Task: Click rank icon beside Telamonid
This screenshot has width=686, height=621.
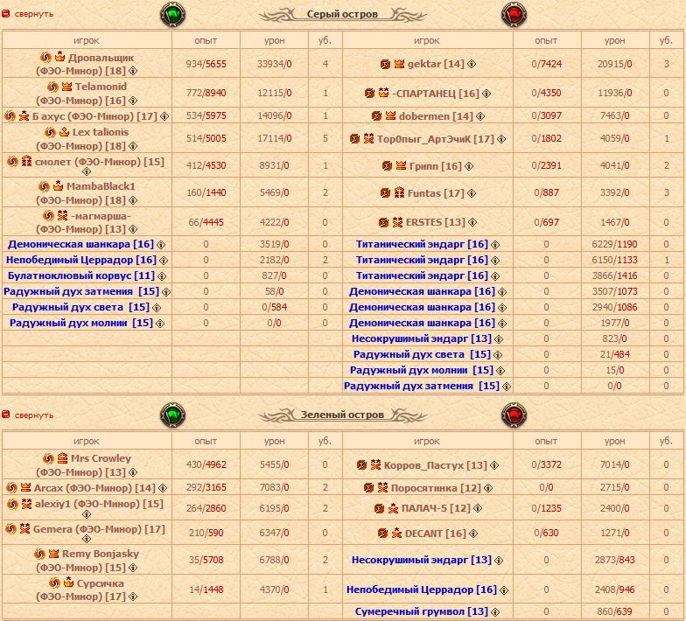Action: click(x=66, y=87)
